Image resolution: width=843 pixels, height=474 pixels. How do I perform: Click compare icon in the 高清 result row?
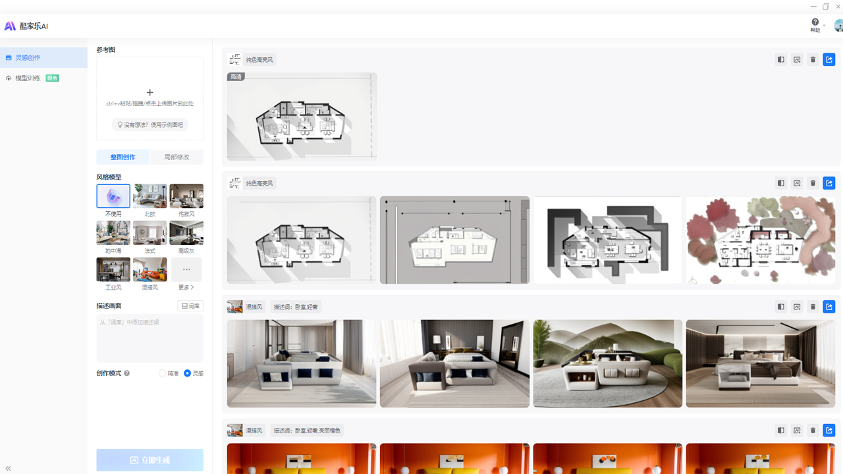pyautogui.click(x=780, y=60)
